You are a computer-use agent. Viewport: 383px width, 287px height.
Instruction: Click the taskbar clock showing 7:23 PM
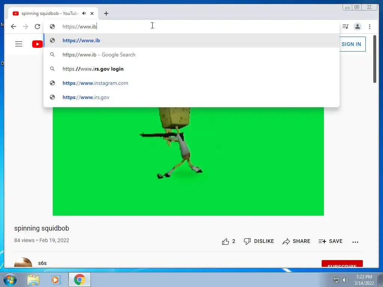point(364,280)
